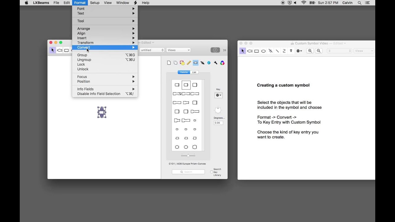Click the key Search field
Image resolution: width=395 pixels, height=222 pixels.
click(x=188, y=172)
